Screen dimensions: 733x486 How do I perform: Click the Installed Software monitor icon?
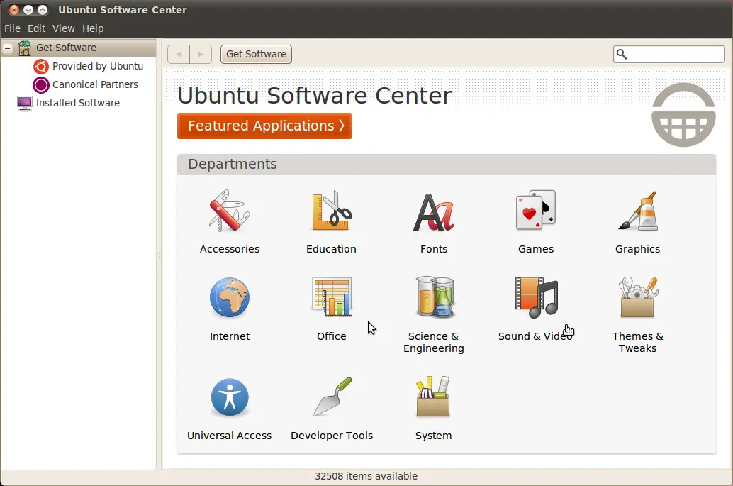(25, 103)
